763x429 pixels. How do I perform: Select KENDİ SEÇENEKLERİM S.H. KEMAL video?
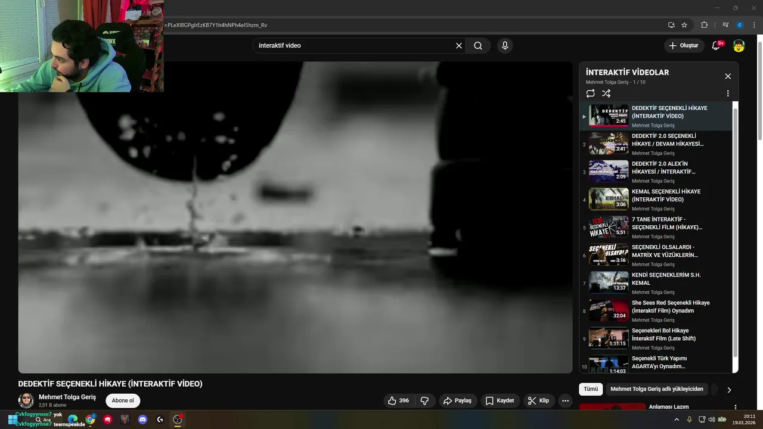[656, 283]
